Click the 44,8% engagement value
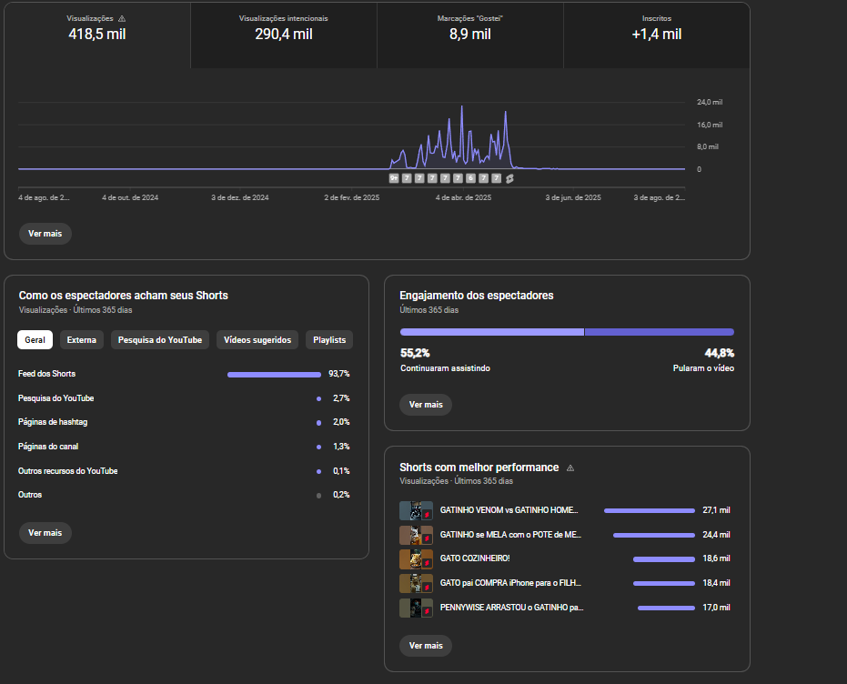847x684 pixels. [x=720, y=353]
